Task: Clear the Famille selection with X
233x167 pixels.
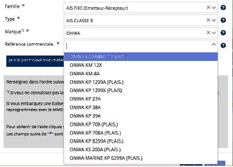Action: pos(208,7)
